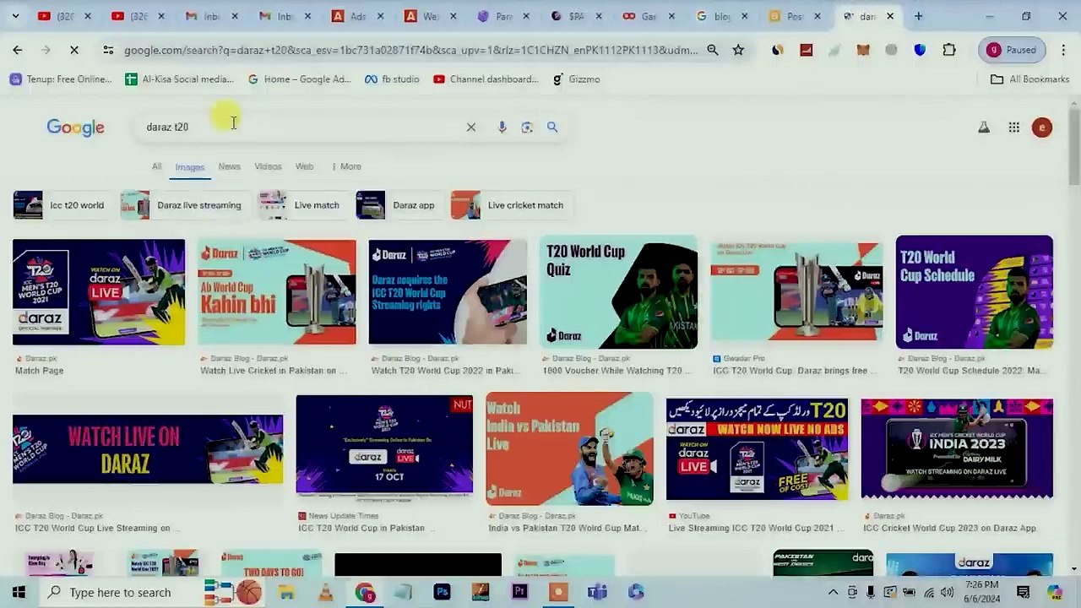Submit search with the magnifier icon

coord(552,128)
